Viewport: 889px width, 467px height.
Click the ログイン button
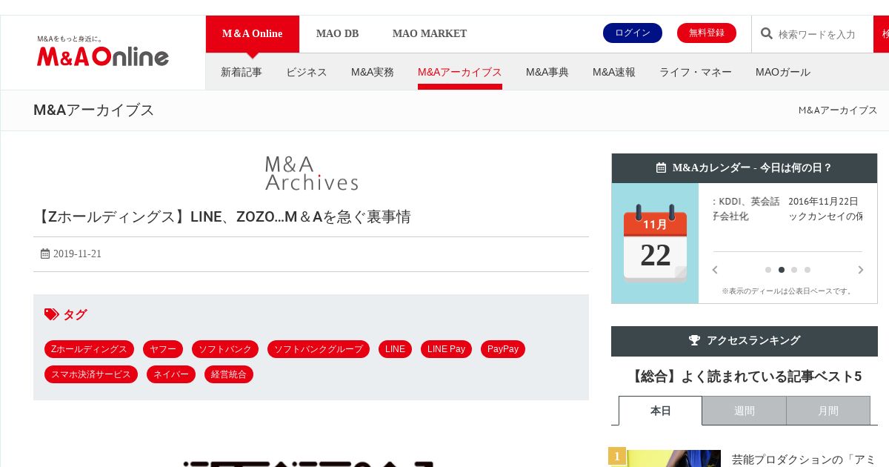tap(633, 33)
